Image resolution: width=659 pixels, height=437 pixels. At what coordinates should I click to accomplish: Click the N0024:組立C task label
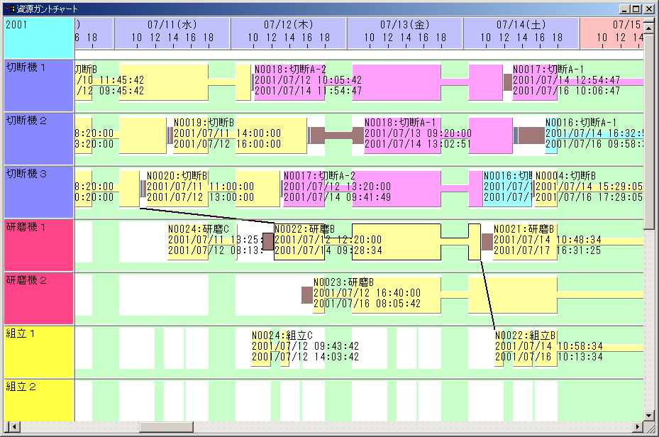282,335
